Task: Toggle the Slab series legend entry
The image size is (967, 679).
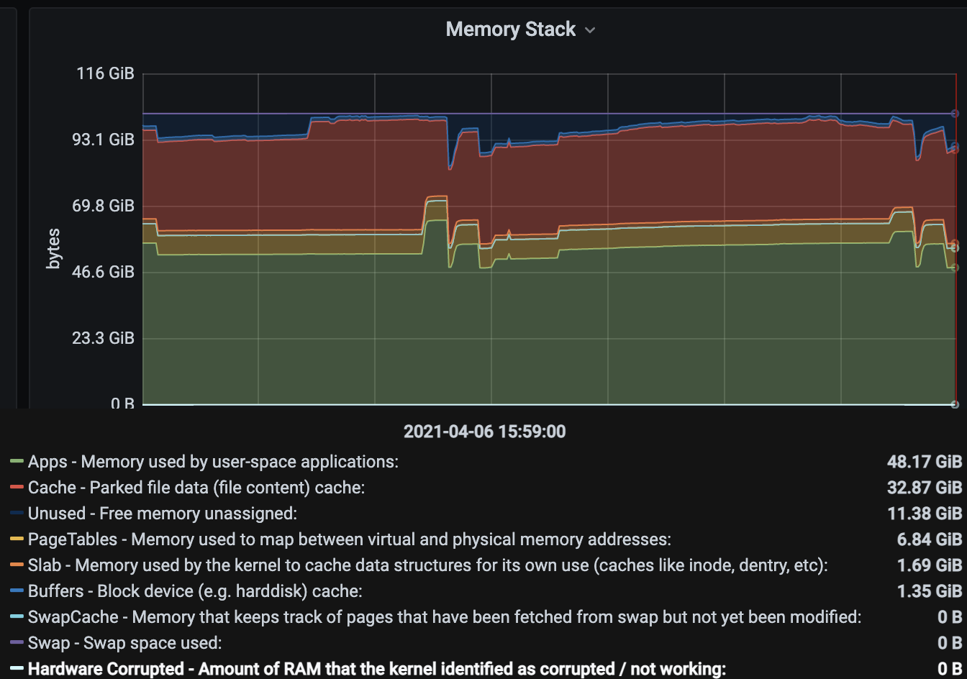Action: tap(428, 565)
